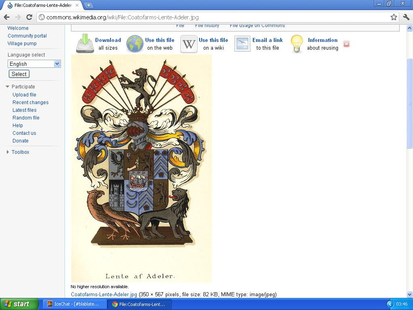Screen dimensions: 413x310
Task: Click the scrollbar up arrow
Action: pyautogui.click(x=409, y=28)
